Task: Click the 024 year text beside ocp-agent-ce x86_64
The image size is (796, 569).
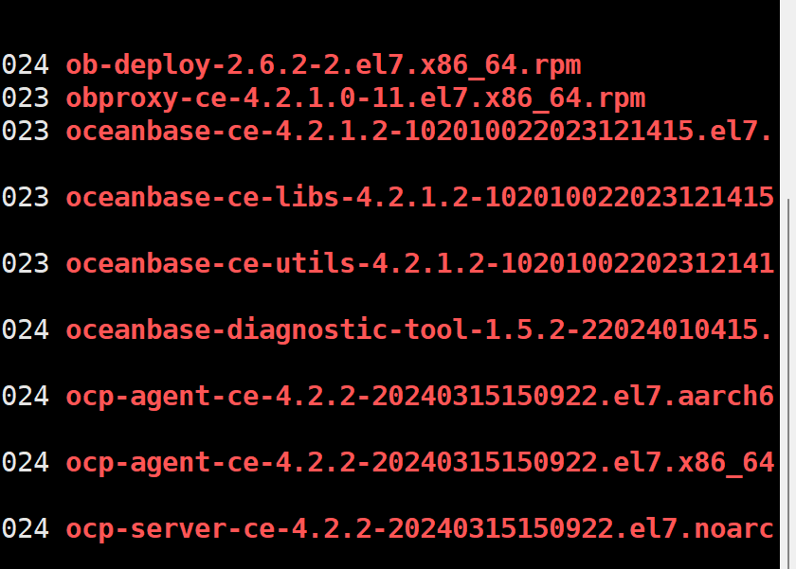Action: (x=26, y=463)
